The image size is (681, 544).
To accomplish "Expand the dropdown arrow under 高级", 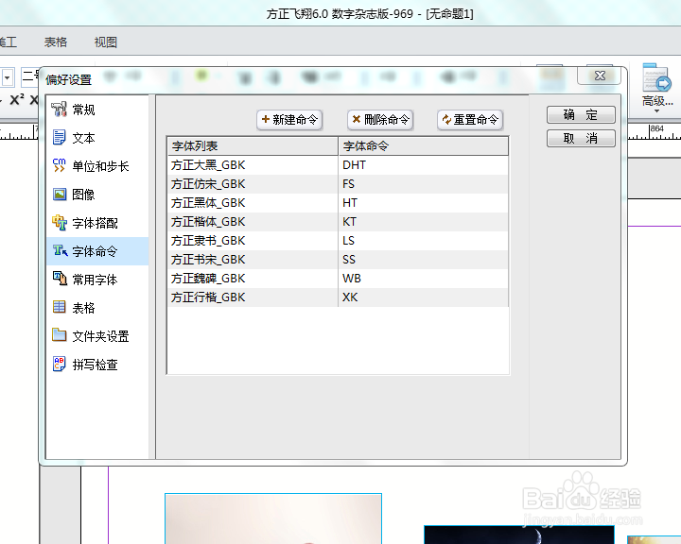I will 656,111.
